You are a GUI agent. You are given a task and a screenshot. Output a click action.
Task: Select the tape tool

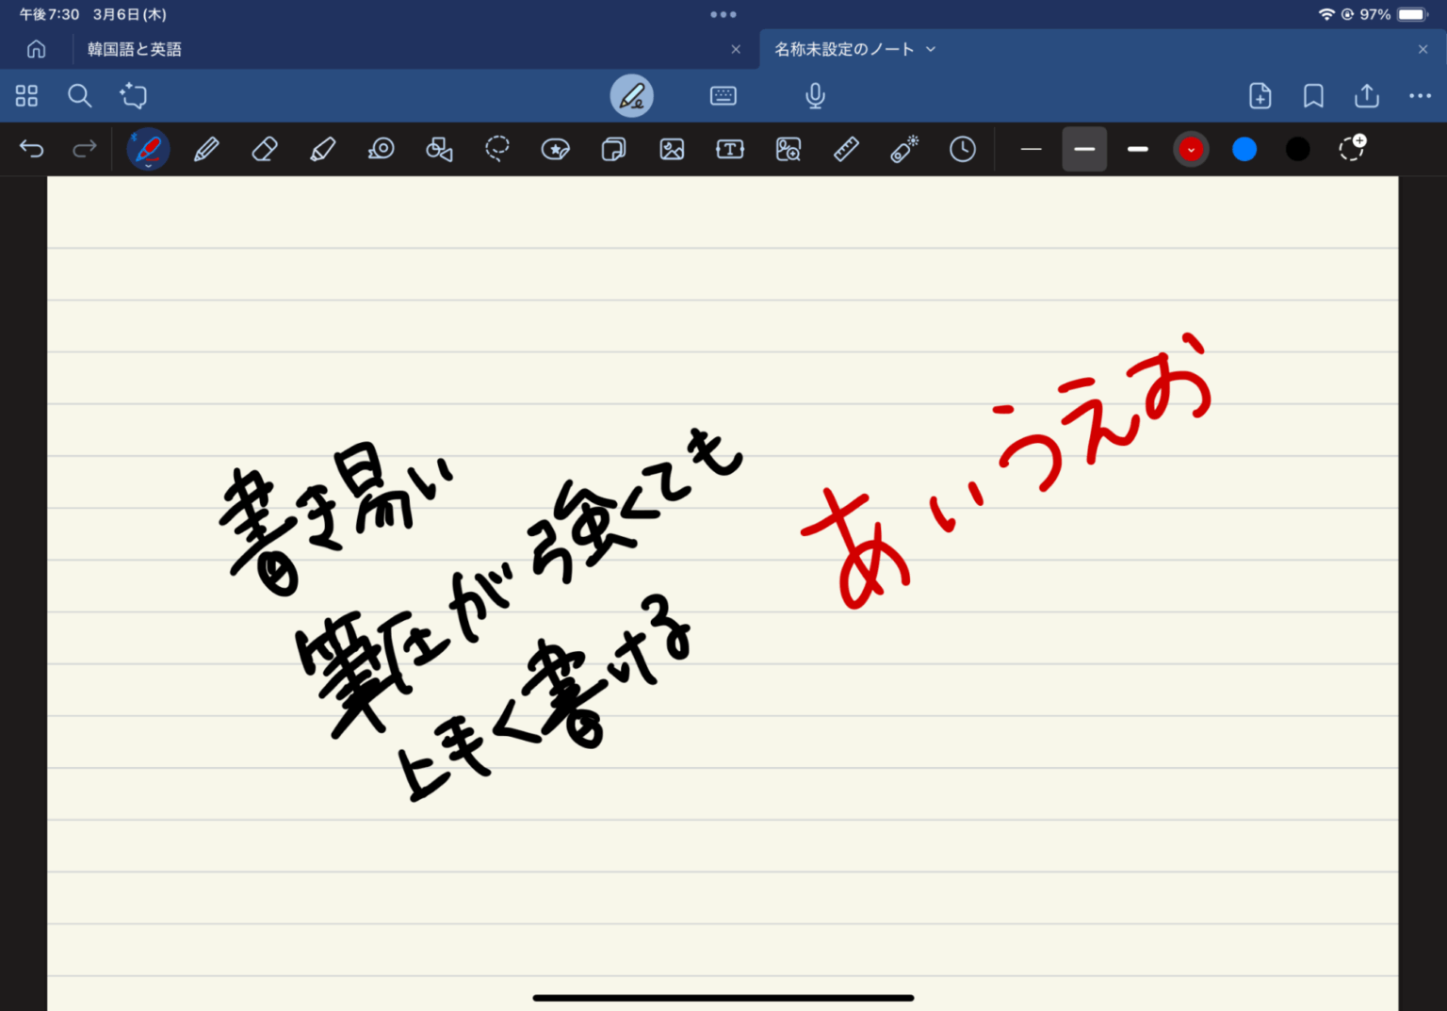(x=382, y=149)
